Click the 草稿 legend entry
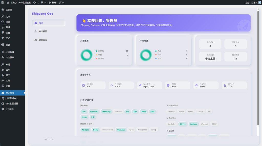The width and height of the screenshot is (262, 146). [99, 55]
